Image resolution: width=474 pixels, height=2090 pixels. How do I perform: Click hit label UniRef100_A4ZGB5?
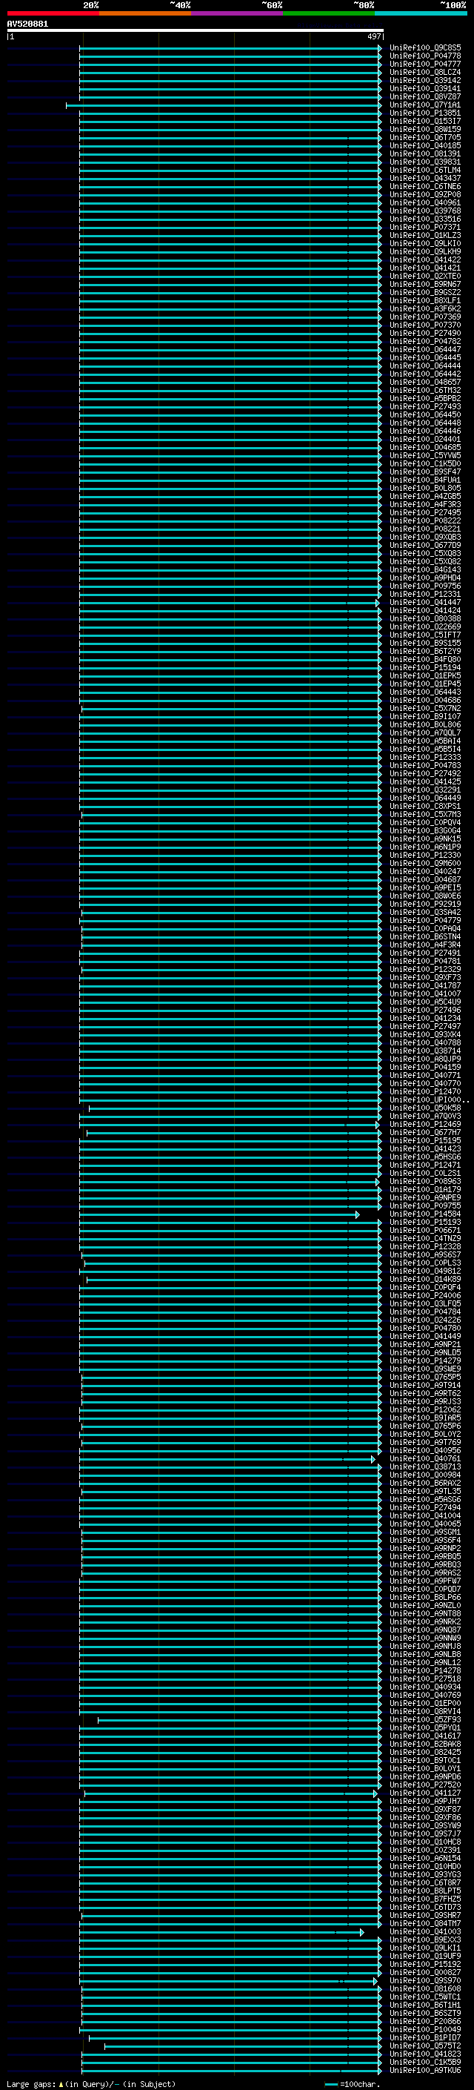coord(425,497)
